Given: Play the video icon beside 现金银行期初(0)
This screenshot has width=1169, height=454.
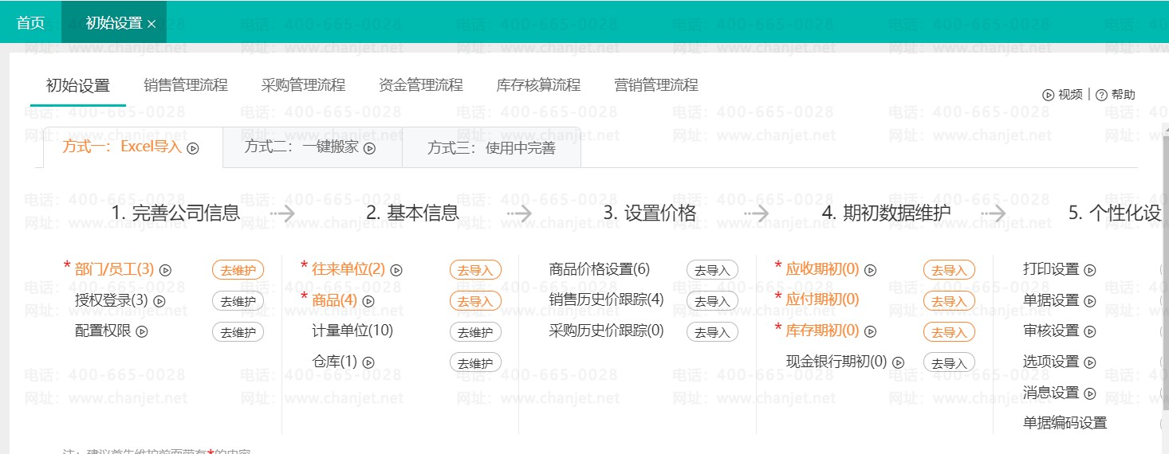Looking at the screenshot, I should (899, 362).
